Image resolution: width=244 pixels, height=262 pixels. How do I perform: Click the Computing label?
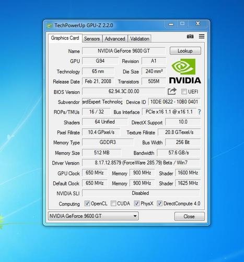pyautogui.click(x=69, y=204)
